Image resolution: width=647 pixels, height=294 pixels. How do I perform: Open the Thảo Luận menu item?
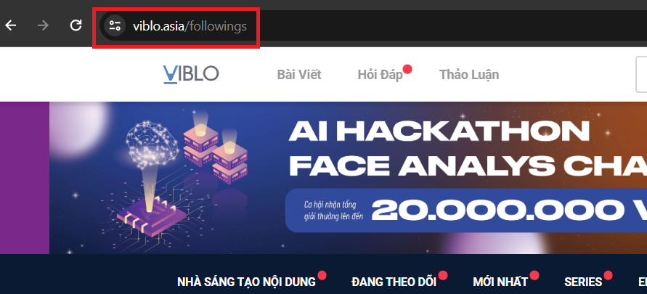469,75
